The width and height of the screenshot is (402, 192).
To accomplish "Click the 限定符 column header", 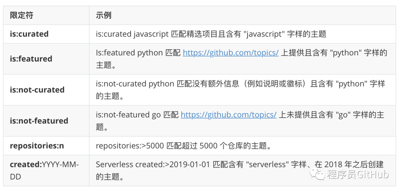I will point(21,15).
